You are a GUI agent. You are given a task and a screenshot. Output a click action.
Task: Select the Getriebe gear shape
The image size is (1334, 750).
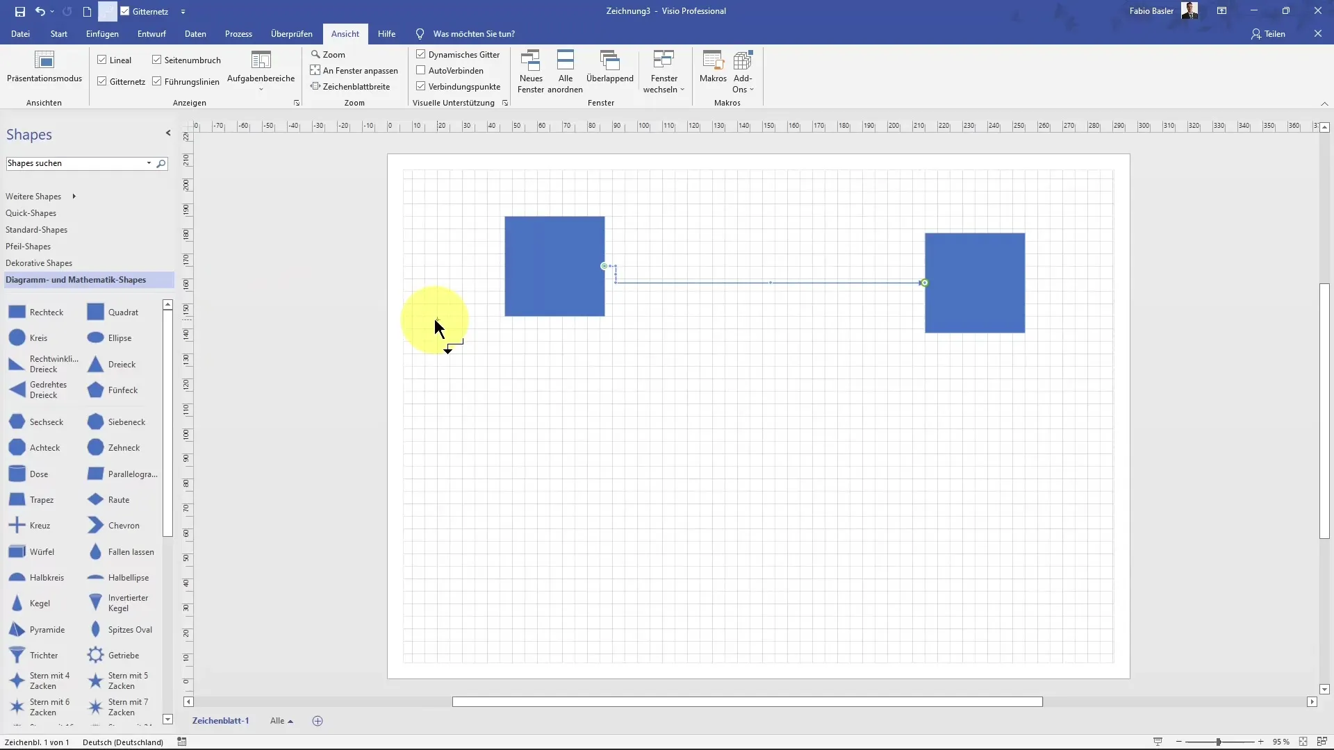113,656
